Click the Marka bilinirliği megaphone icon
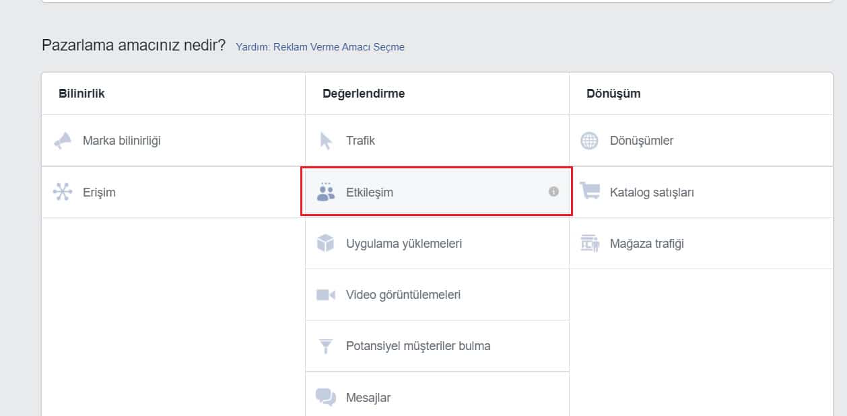The width and height of the screenshot is (847, 416). pyautogui.click(x=63, y=141)
